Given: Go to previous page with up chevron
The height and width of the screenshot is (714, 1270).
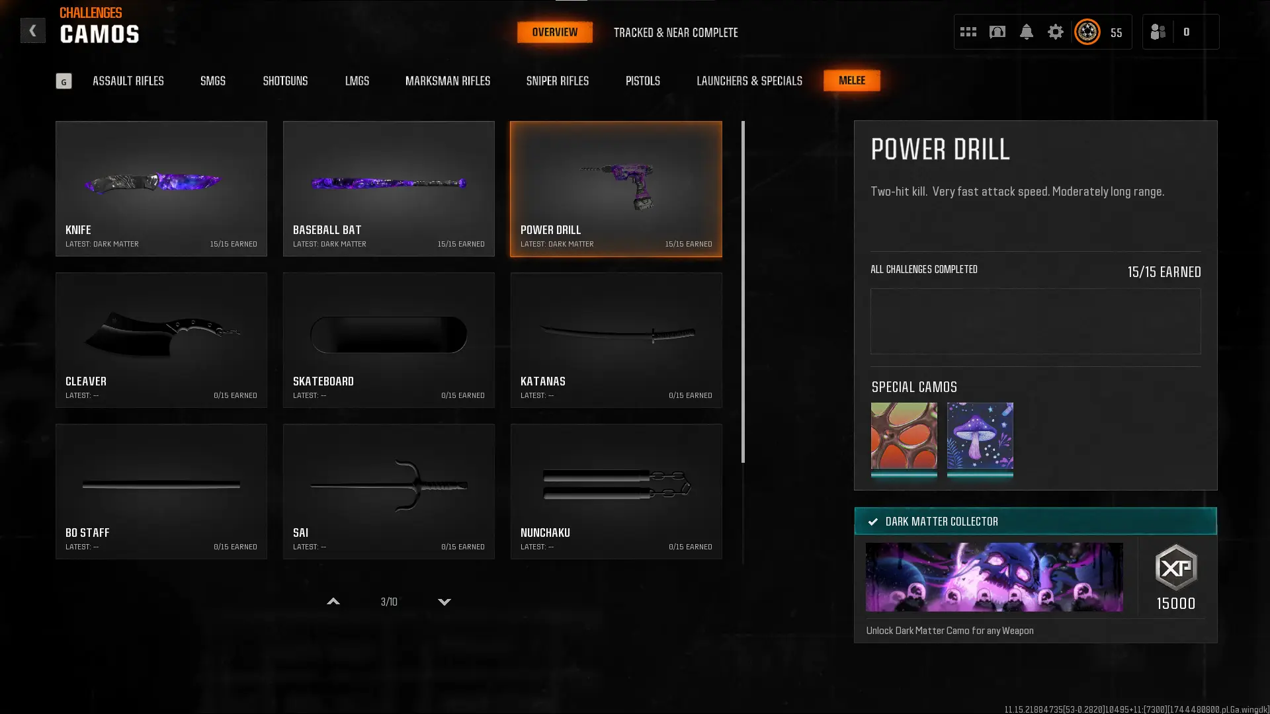Looking at the screenshot, I should tap(333, 602).
